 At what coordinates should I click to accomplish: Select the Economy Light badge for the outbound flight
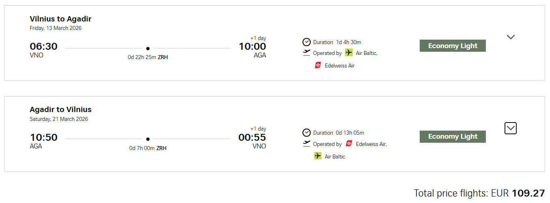(453, 46)
